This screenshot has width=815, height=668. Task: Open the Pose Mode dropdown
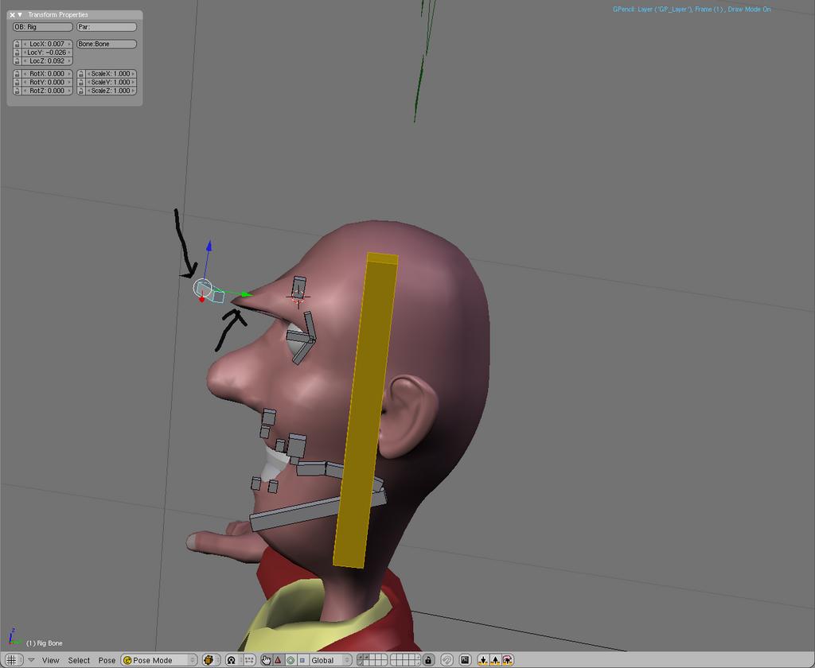[x=159, y=660]
